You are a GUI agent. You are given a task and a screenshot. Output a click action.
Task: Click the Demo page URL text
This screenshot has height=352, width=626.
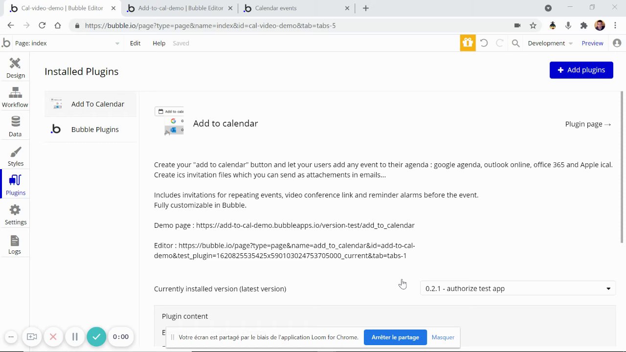305,225
